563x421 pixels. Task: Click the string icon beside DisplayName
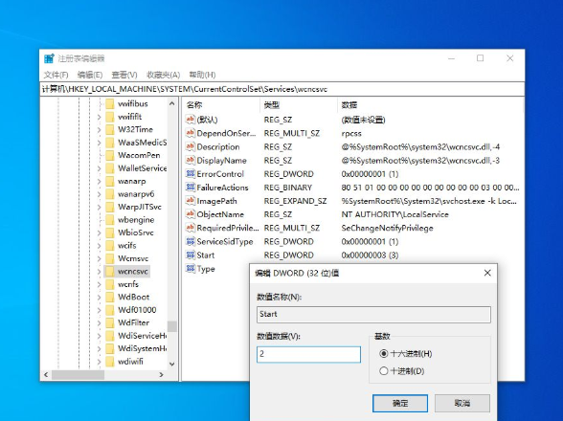tap(191, 160)
